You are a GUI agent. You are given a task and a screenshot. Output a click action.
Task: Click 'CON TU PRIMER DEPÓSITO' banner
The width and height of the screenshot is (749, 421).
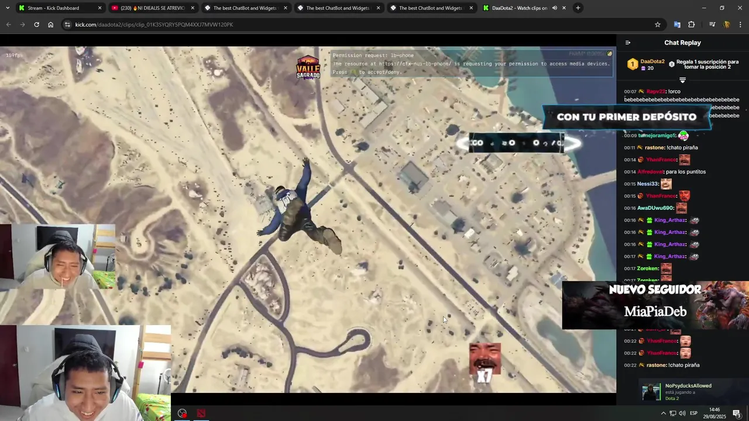(627, 117)
